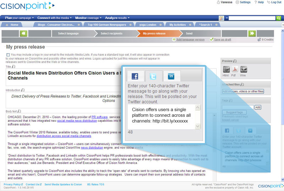Open the tab list dropdown at far right

coord(283,24)
